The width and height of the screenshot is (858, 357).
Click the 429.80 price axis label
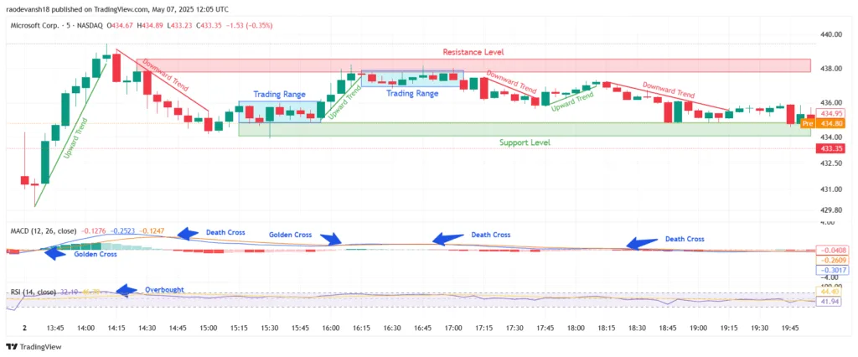click(x=830, y=210)
